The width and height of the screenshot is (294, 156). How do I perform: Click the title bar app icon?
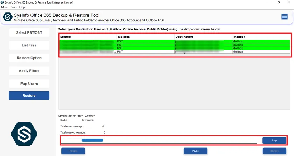coord(2,2)
